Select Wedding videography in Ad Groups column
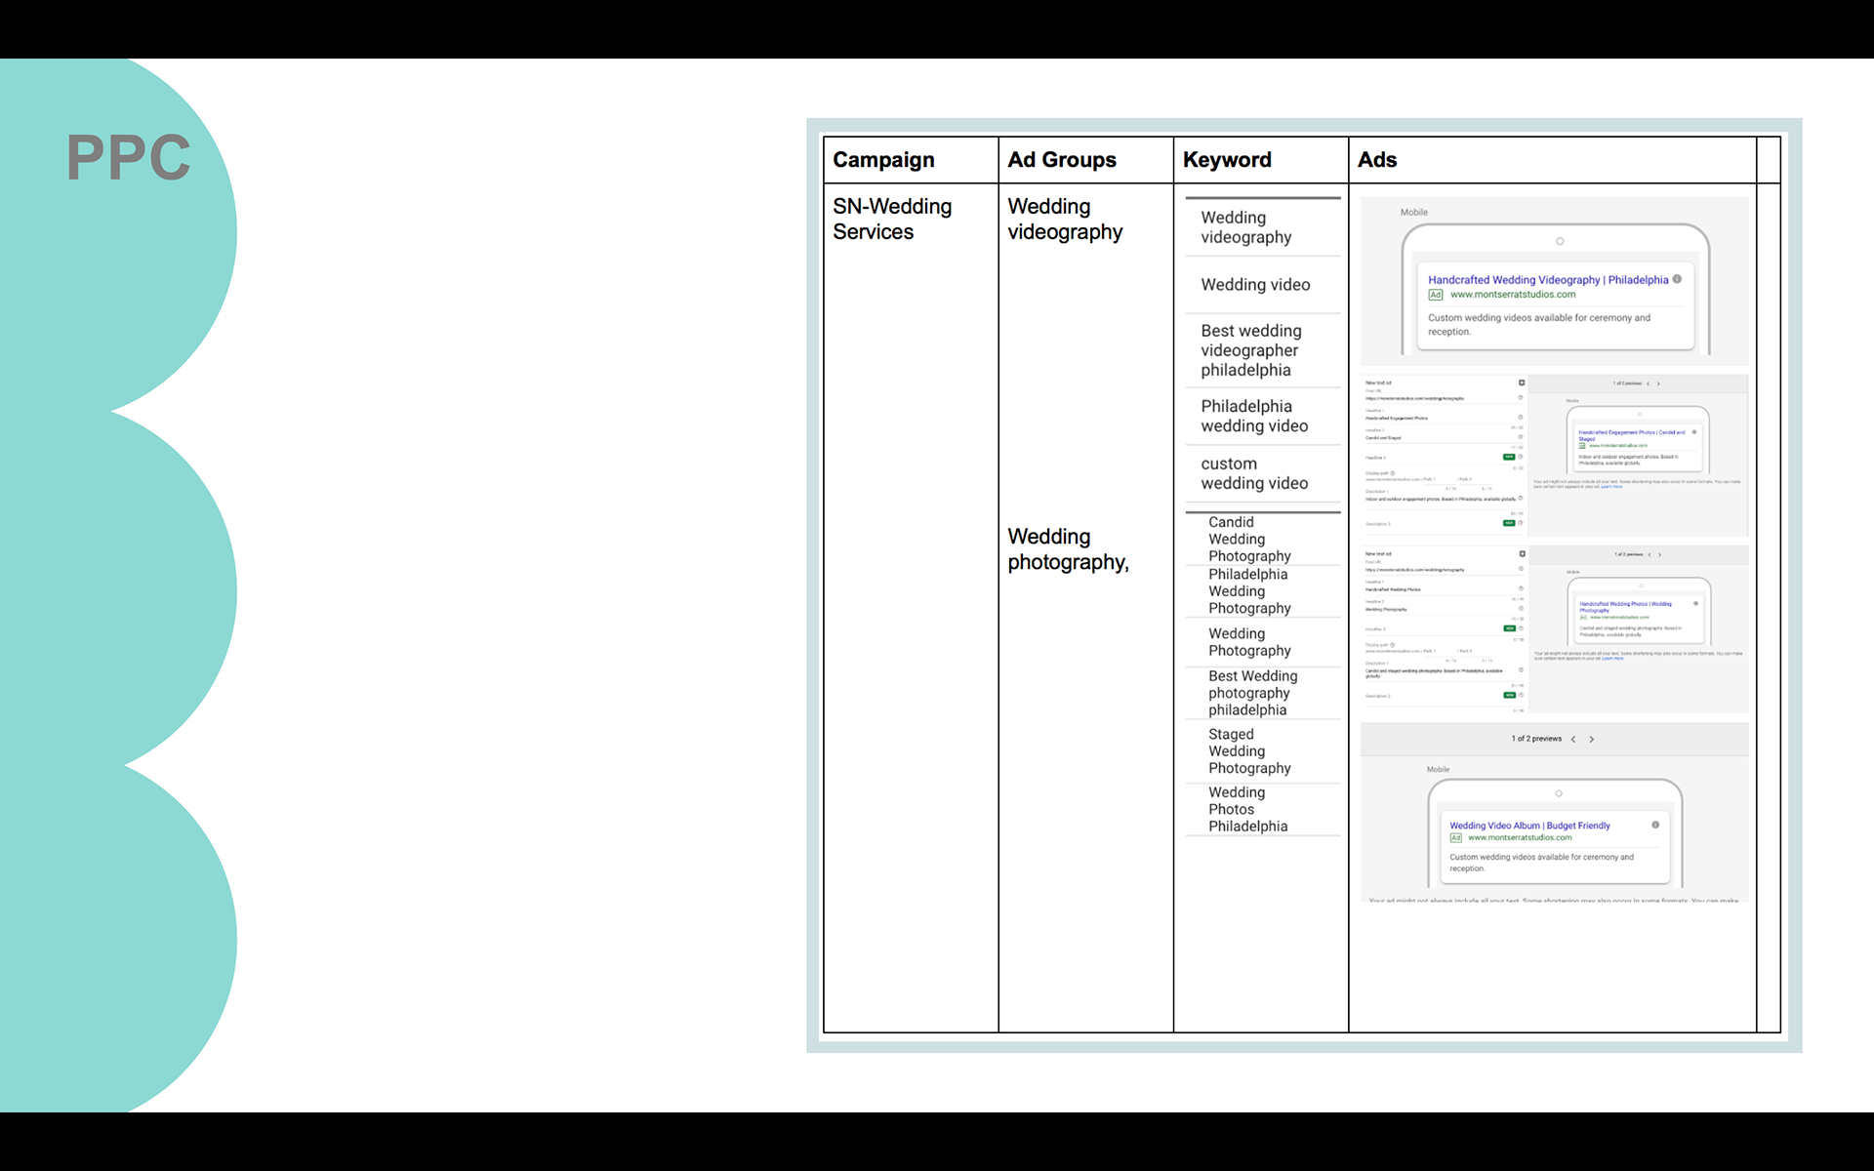 (x=1065, y=220)
